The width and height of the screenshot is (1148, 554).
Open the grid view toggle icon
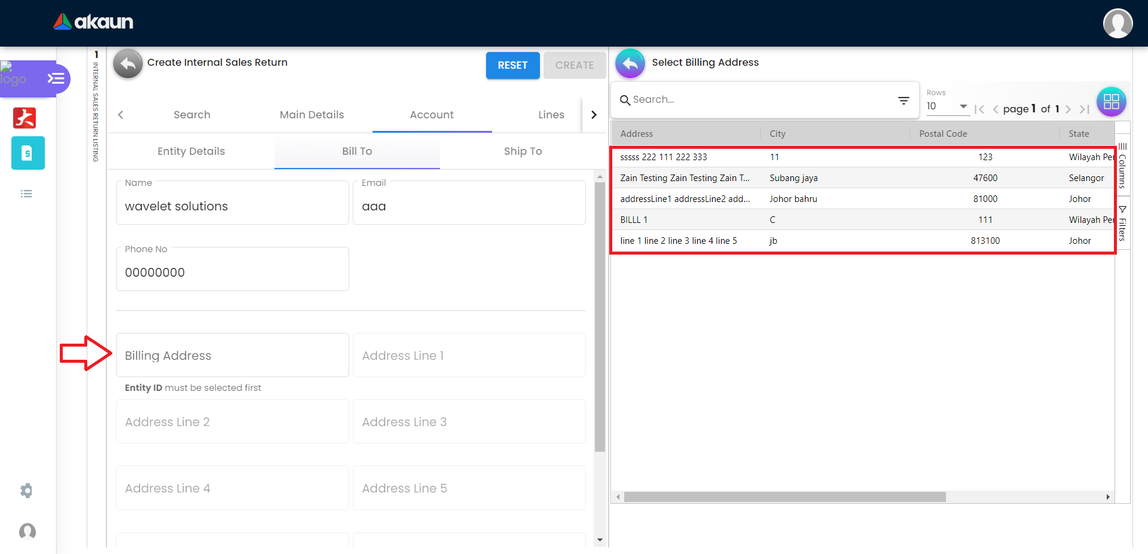click(1111, 102)
